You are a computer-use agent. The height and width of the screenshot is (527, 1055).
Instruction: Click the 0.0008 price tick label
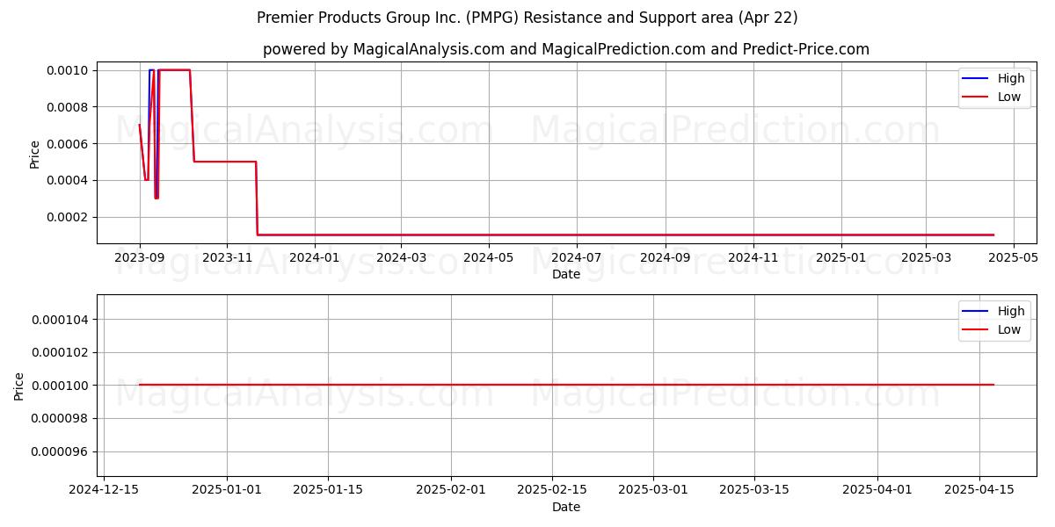[69, 107]
